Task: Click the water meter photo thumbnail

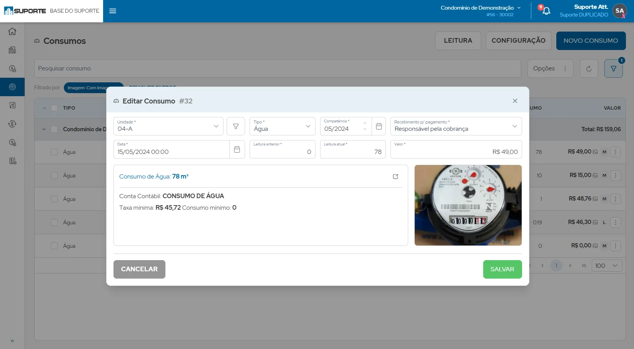Action: tap(468, 205)
